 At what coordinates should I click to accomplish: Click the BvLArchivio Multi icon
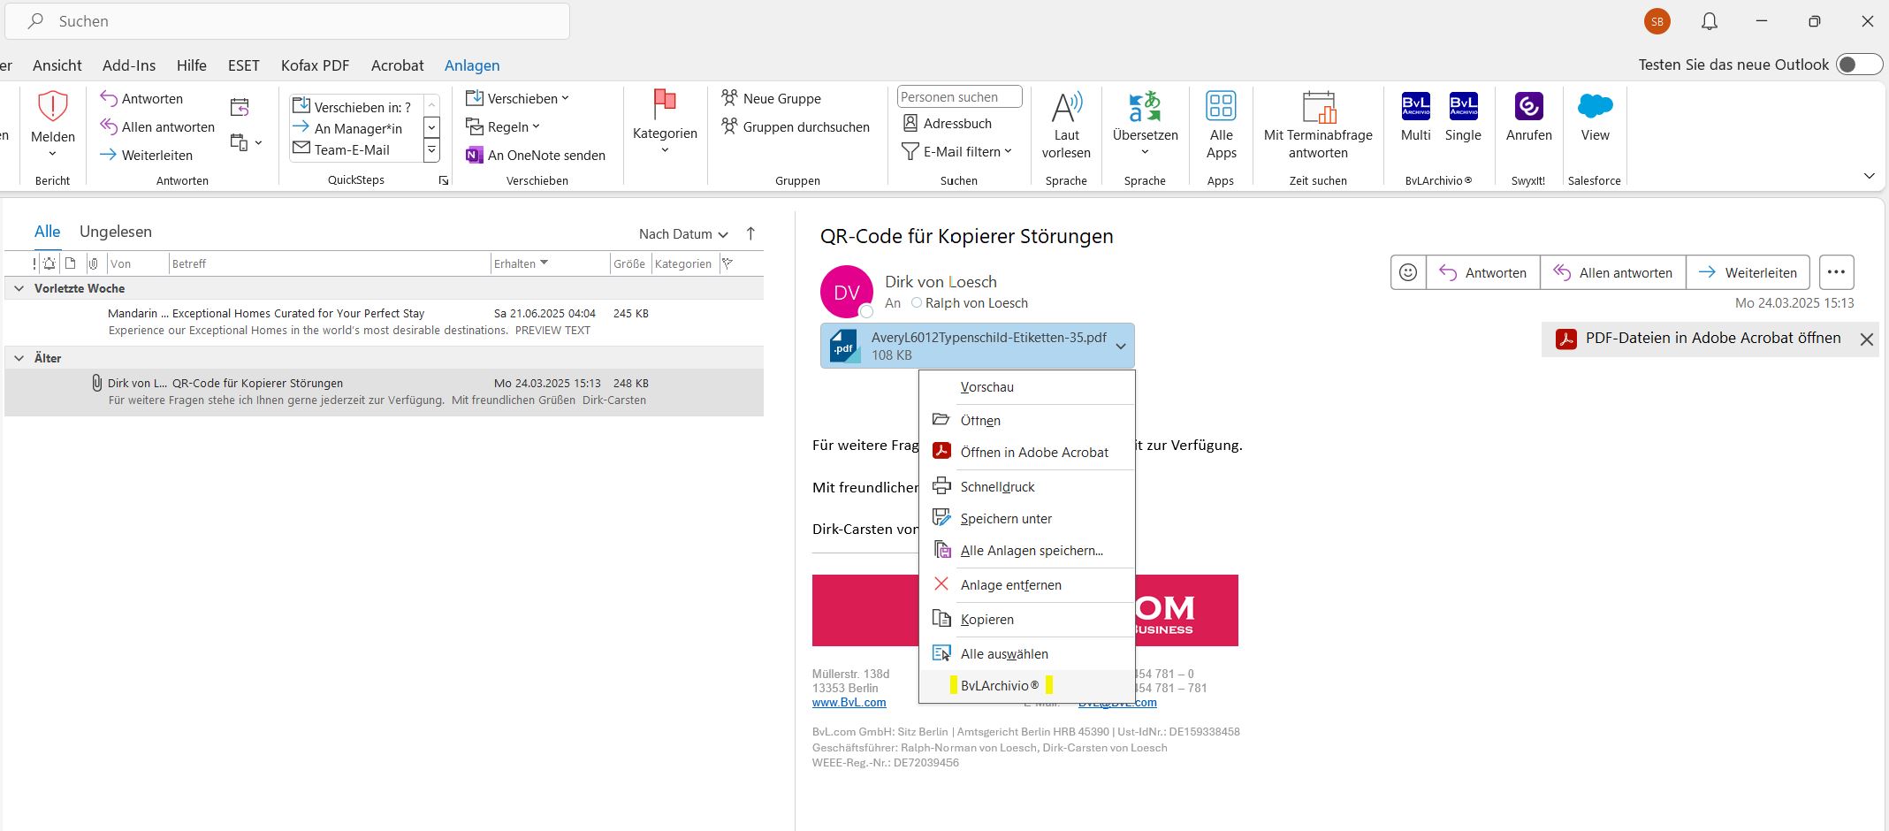click(x=1415, y=107)
